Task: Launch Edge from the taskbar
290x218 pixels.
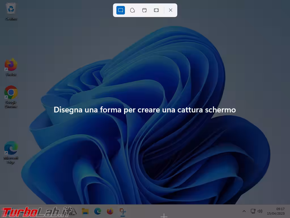Action: (98, 211)
